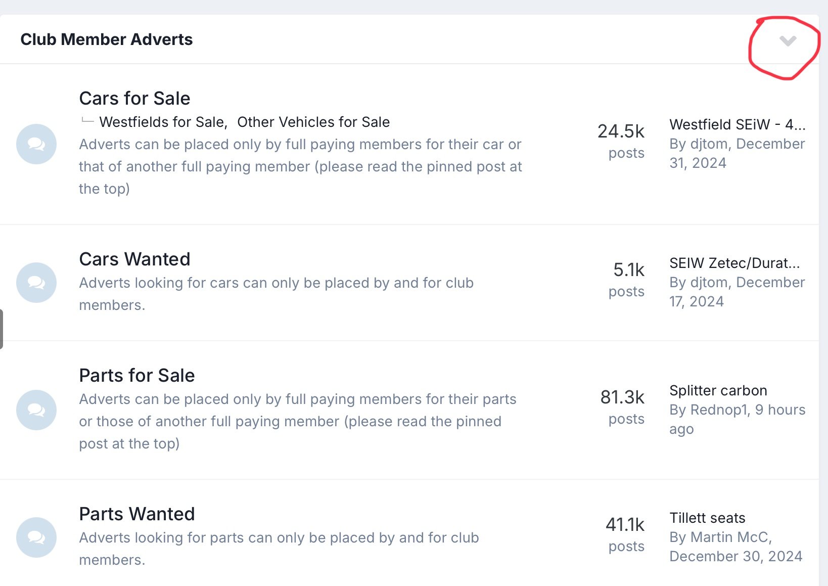
Task: Open the Tillett seats topic
Action: [707, 518]
